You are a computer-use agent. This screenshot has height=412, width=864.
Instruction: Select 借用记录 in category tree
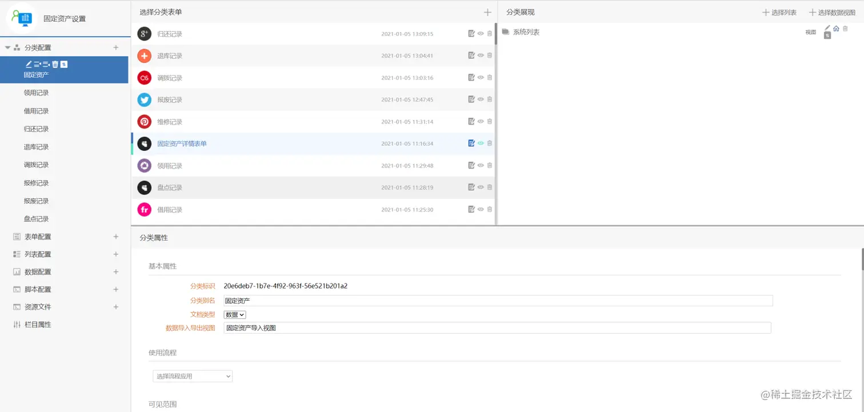[37, 111]
